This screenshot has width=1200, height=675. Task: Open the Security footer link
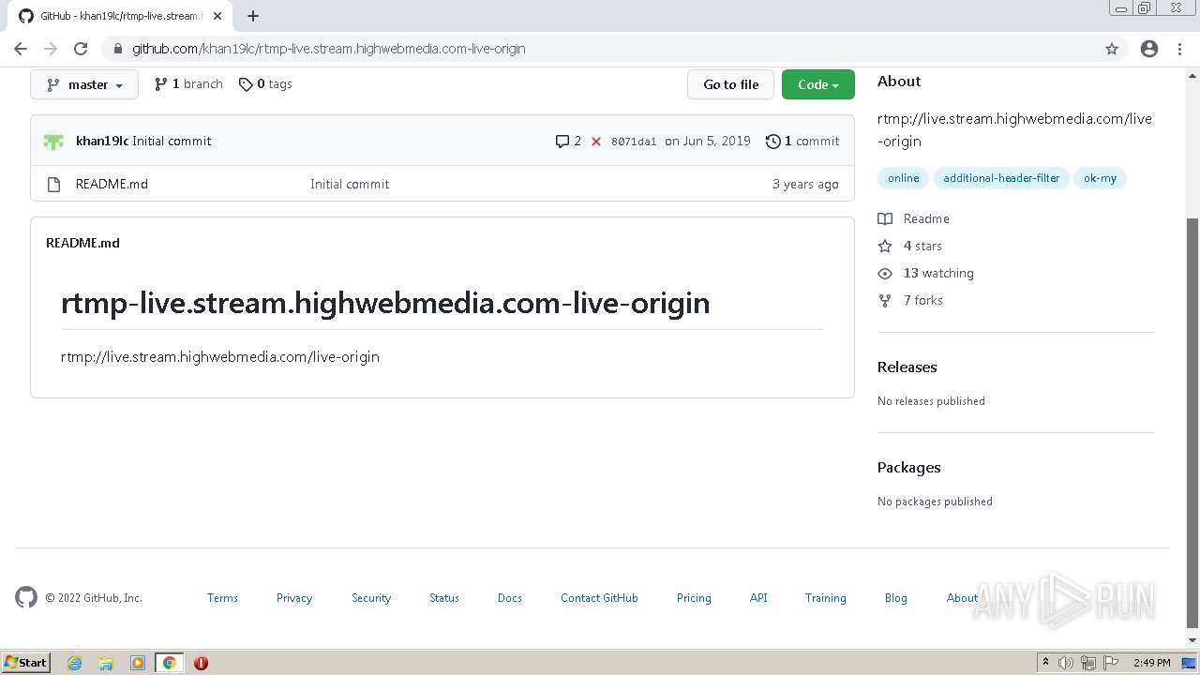point(371,598)
